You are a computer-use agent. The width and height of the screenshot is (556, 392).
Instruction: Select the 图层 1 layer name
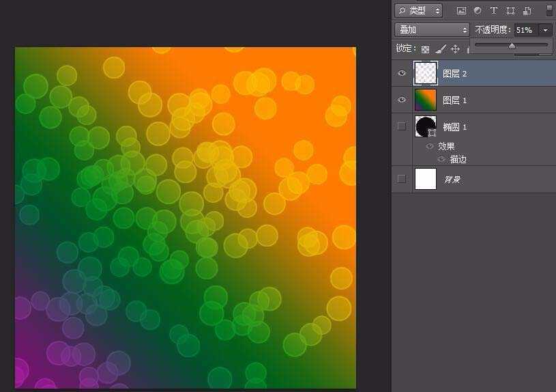click(x=454, y=100)
